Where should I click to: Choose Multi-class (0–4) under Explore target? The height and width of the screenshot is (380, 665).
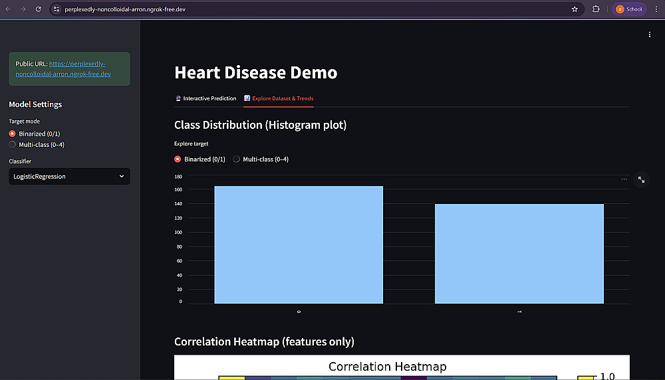[x=236, y=159]
